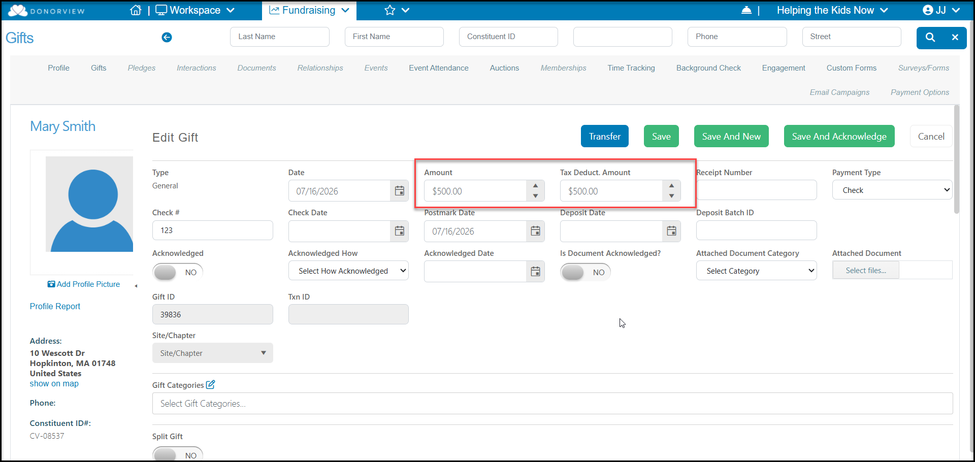975x462 pixels.
Task: Open the Acknowledged Date calendar picker
Action: click(x=535, y=272)
